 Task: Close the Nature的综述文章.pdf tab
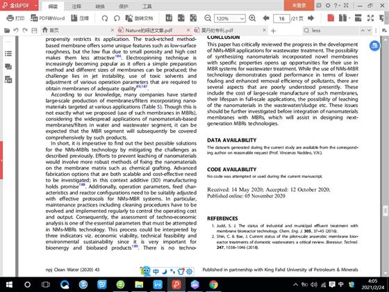(188, 31)
